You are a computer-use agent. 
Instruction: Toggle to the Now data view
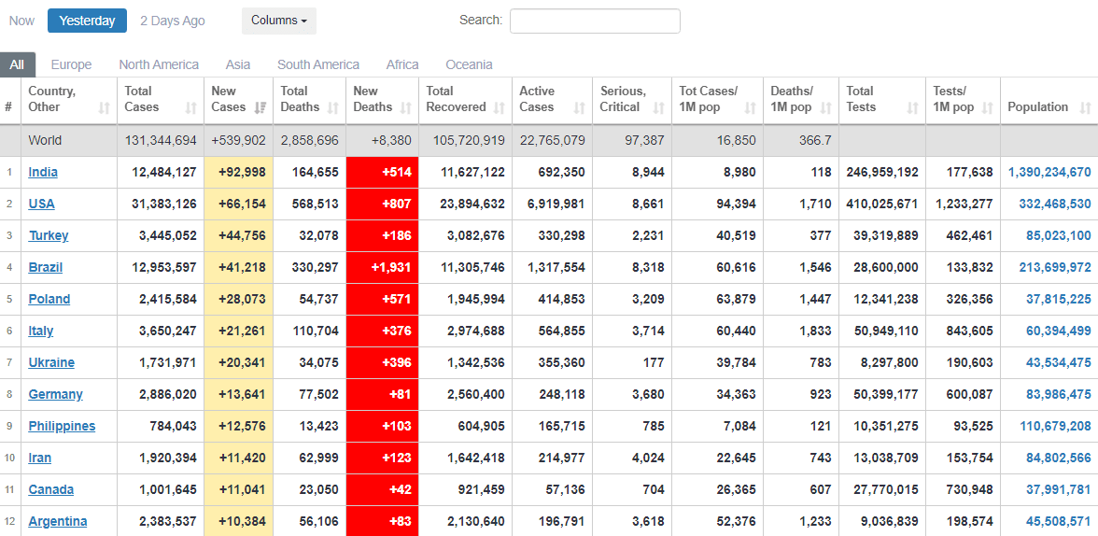click(21, 21)
